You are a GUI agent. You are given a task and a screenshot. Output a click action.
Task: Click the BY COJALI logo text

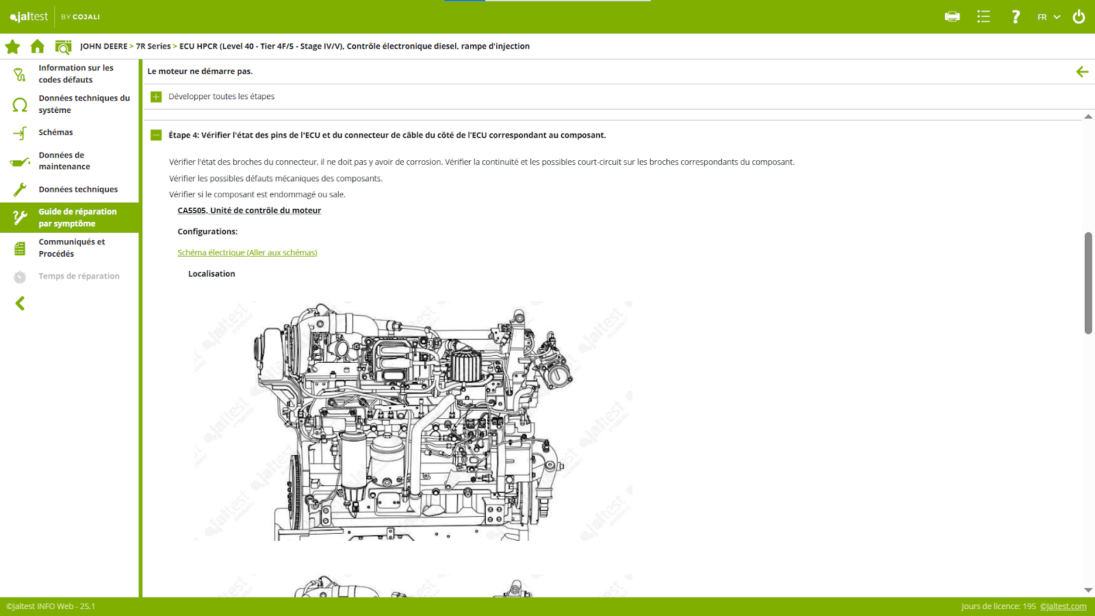(80, 17)
